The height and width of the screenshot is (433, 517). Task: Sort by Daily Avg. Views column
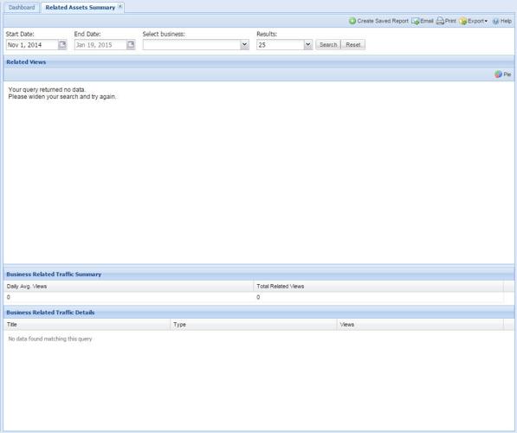click(x=128, y=287)
